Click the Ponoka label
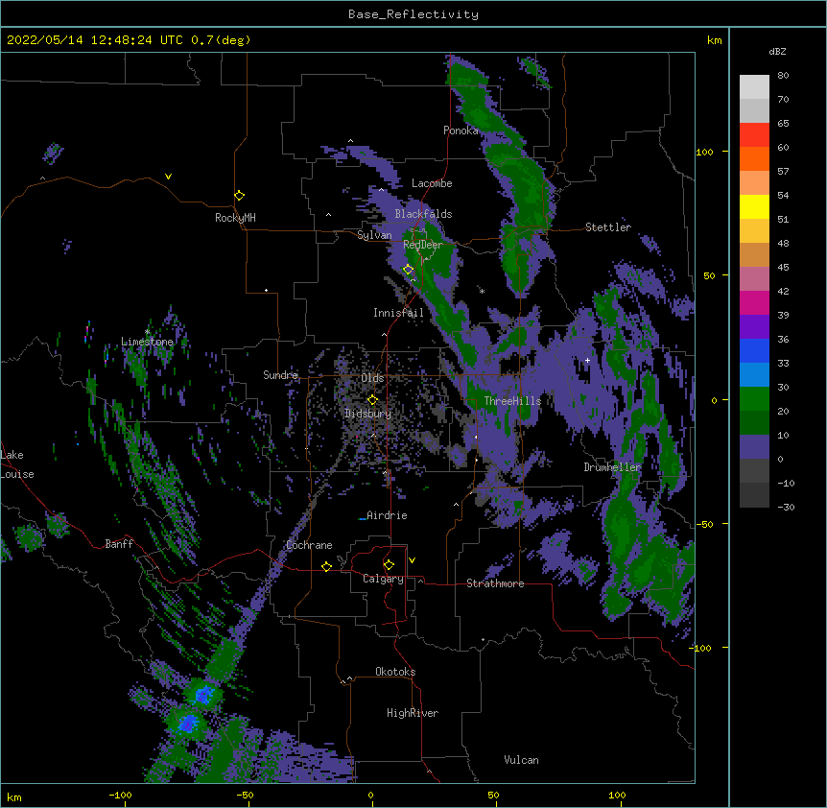Screen dimensions: 827x808 pyautogui.click(x=461, y=131)
